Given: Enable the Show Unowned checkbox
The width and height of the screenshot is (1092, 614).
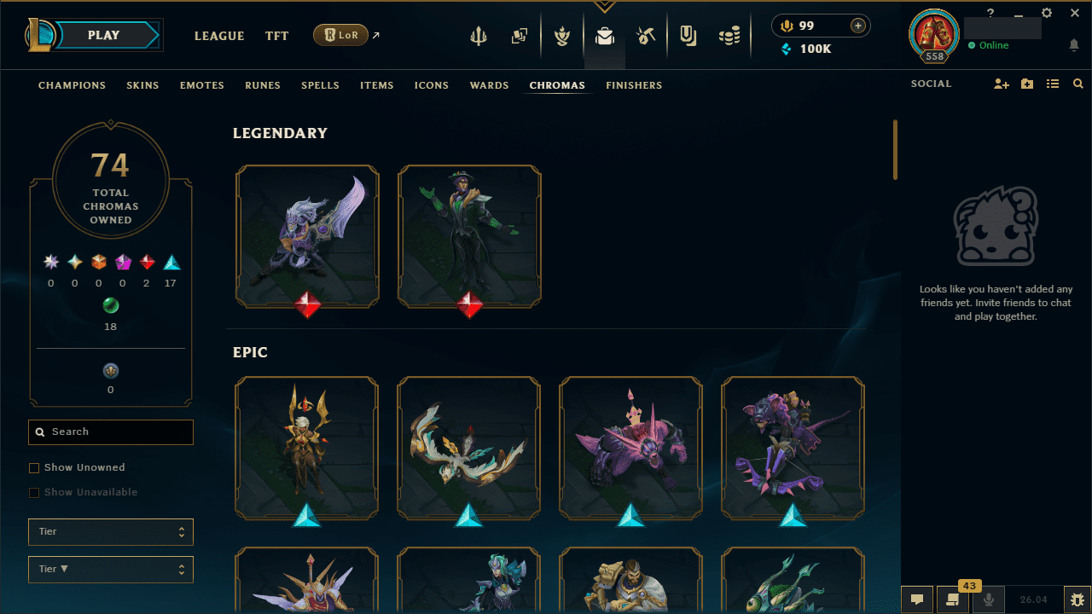Looking at the screenshot, I should [x=34, y=467].
